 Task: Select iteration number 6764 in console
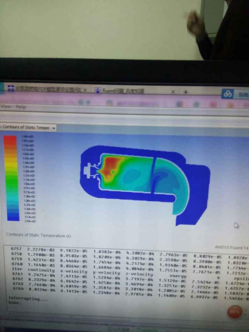point(18,288)
